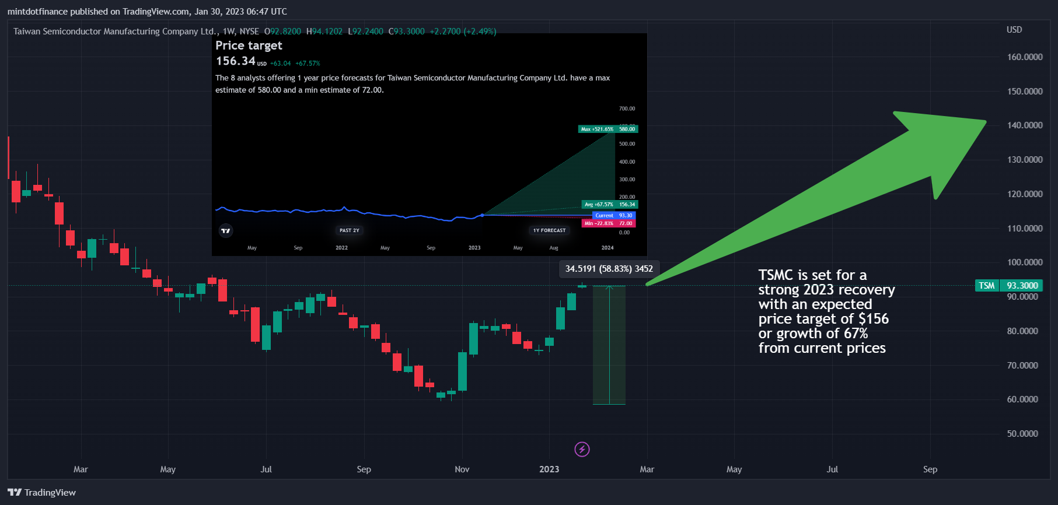Click the TradingView logo in the footer
The width and height of the screenshot is (1058, 505).
(41, 492)
